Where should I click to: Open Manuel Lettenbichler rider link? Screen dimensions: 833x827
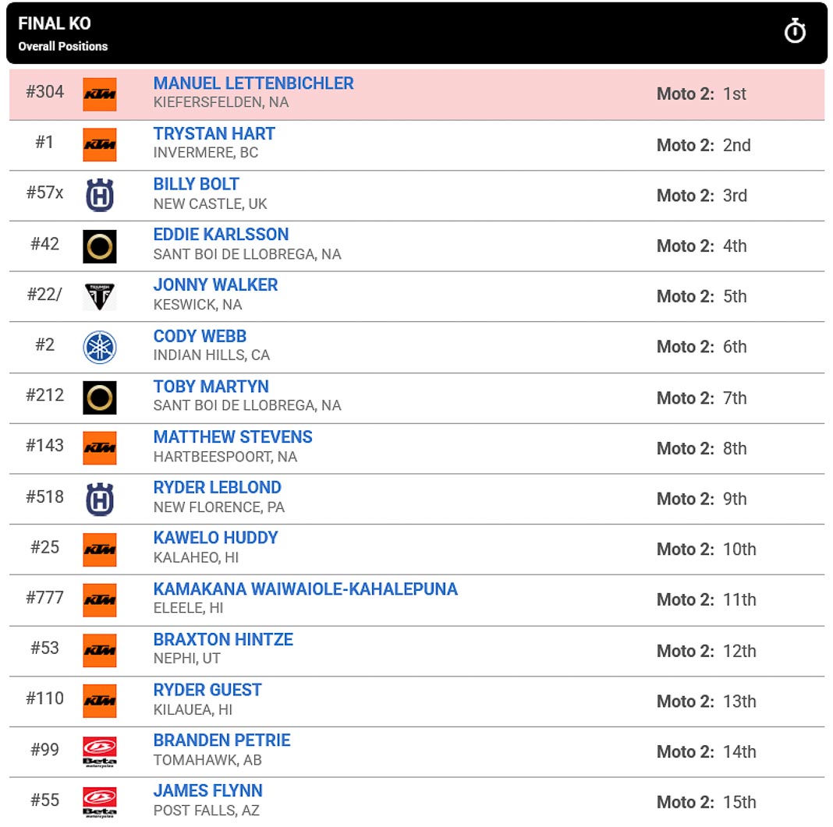(253, 83)
